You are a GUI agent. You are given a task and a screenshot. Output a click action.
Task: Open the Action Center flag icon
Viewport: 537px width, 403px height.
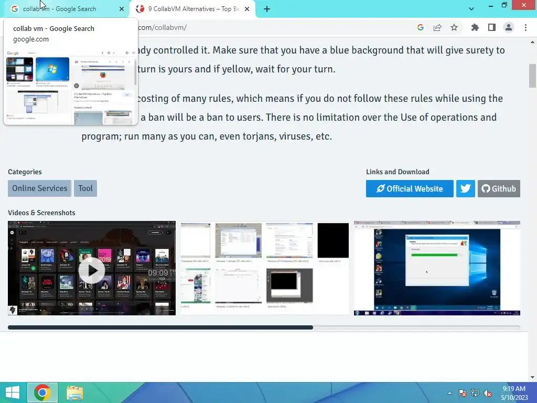click(462, 393)
